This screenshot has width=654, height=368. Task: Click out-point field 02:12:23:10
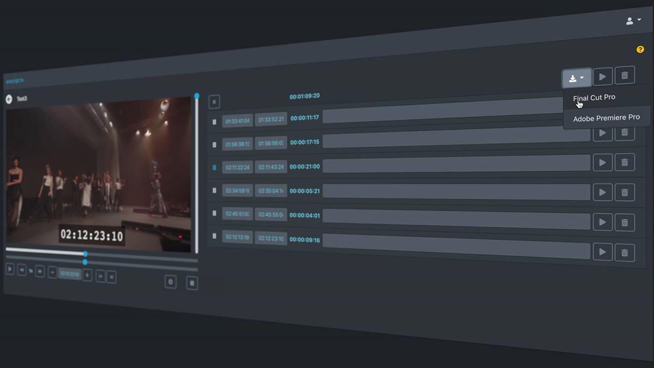[271, 238]
